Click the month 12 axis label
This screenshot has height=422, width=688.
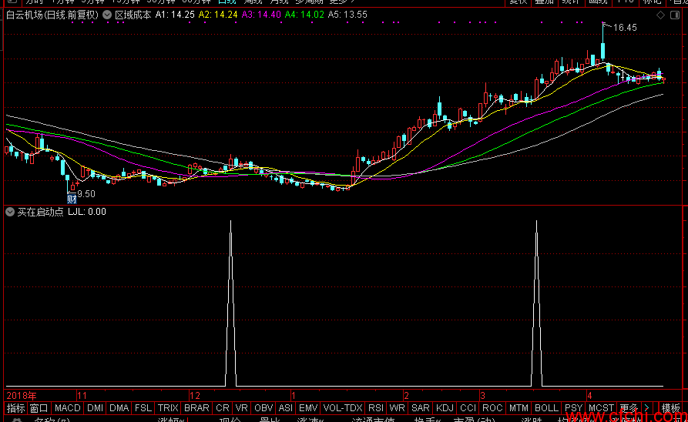point(195,396)
